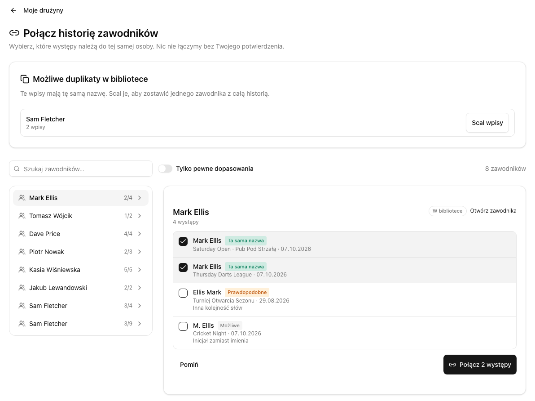Click the Prawdopodobne badge next to Ellis Mark
This screenshot has height=401, width=535.
tap(247, 292)
